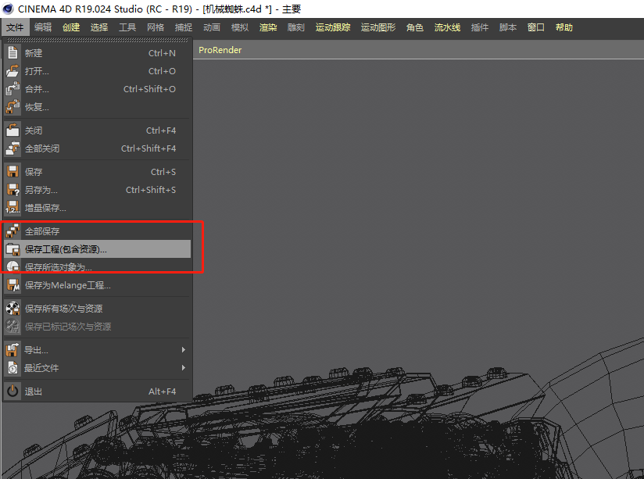Screen dimensions: 644x479
Task: Open the 渲染 menu
Action: [x=268, y=27]
